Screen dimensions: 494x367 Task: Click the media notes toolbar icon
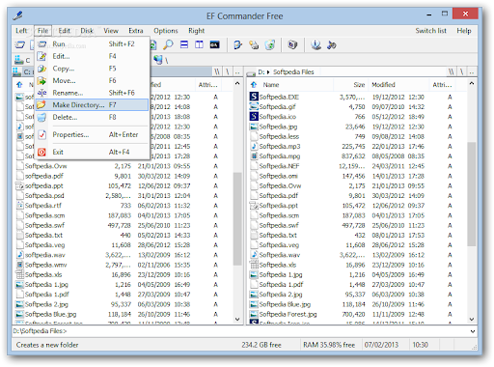coord(331,44)
